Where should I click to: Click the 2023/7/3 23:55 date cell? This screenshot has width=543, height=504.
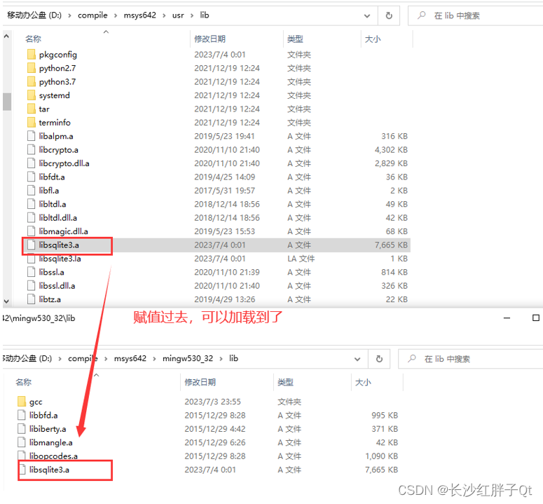pos(212,402)
